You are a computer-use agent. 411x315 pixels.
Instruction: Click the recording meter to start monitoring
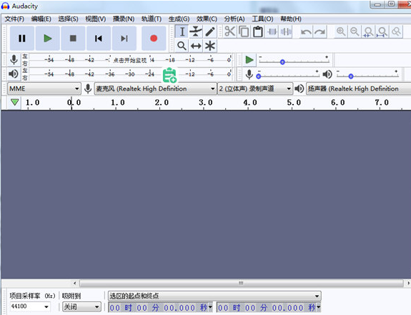pyautogui.click(x=130, y=60)
